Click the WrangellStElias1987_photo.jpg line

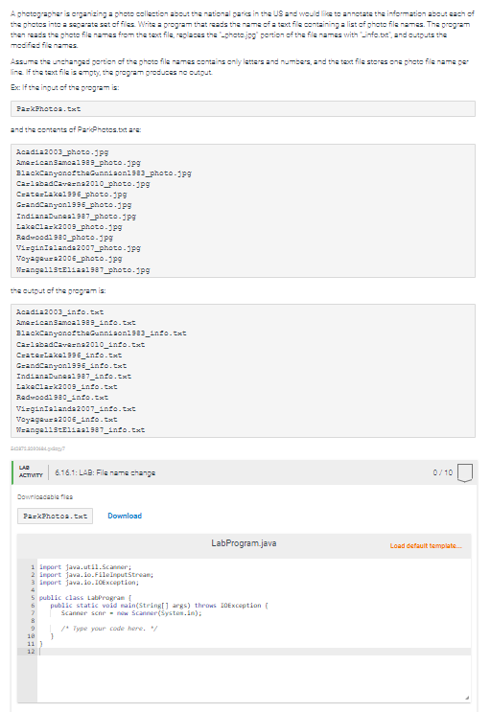[83, 270]
